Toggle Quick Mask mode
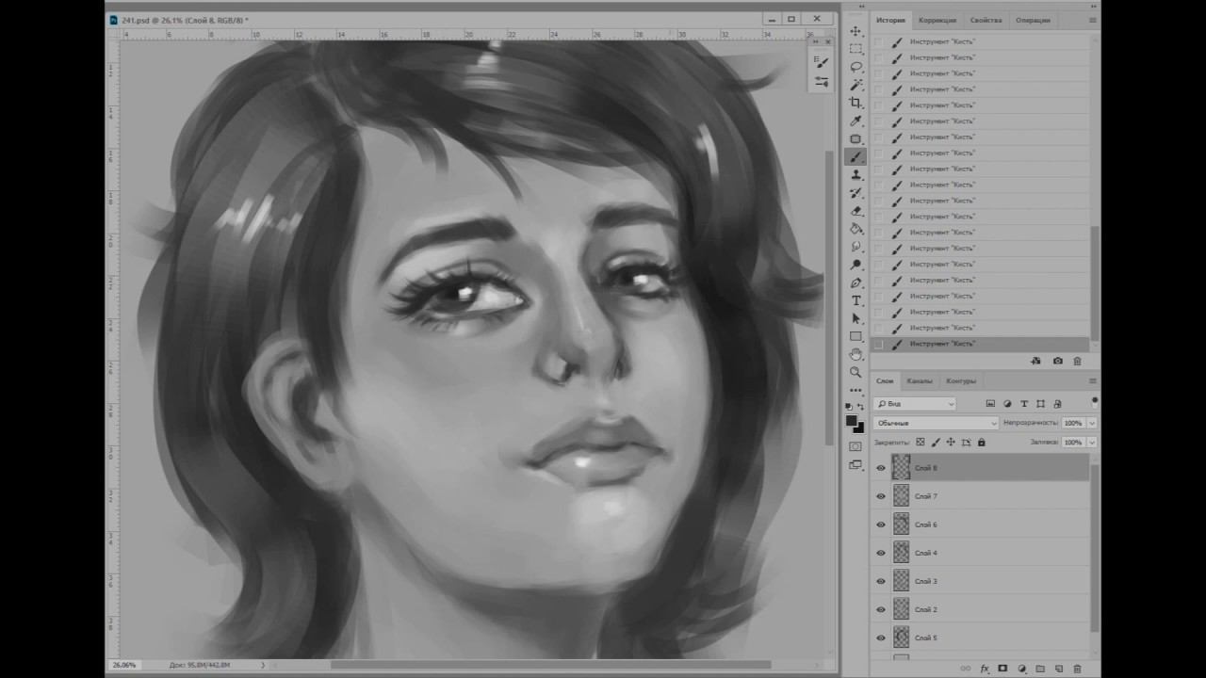The height and width of the screenshot is (678, 1206). click(856, 446)
